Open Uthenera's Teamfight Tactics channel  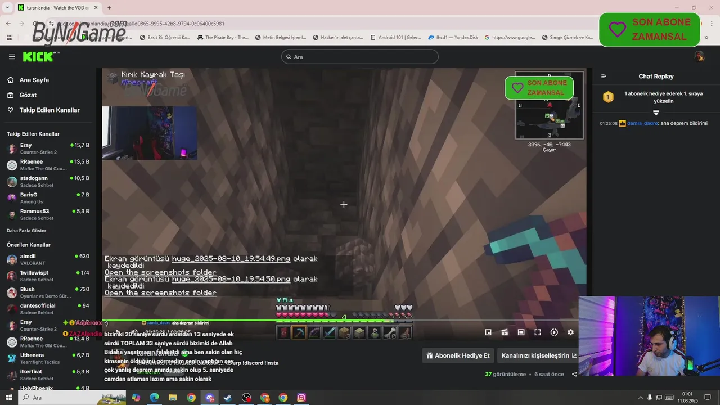pos(48,358)
